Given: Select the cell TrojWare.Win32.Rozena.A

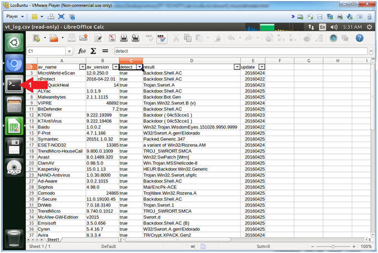Looking at the screenshot, I should (x=192, y=193).
